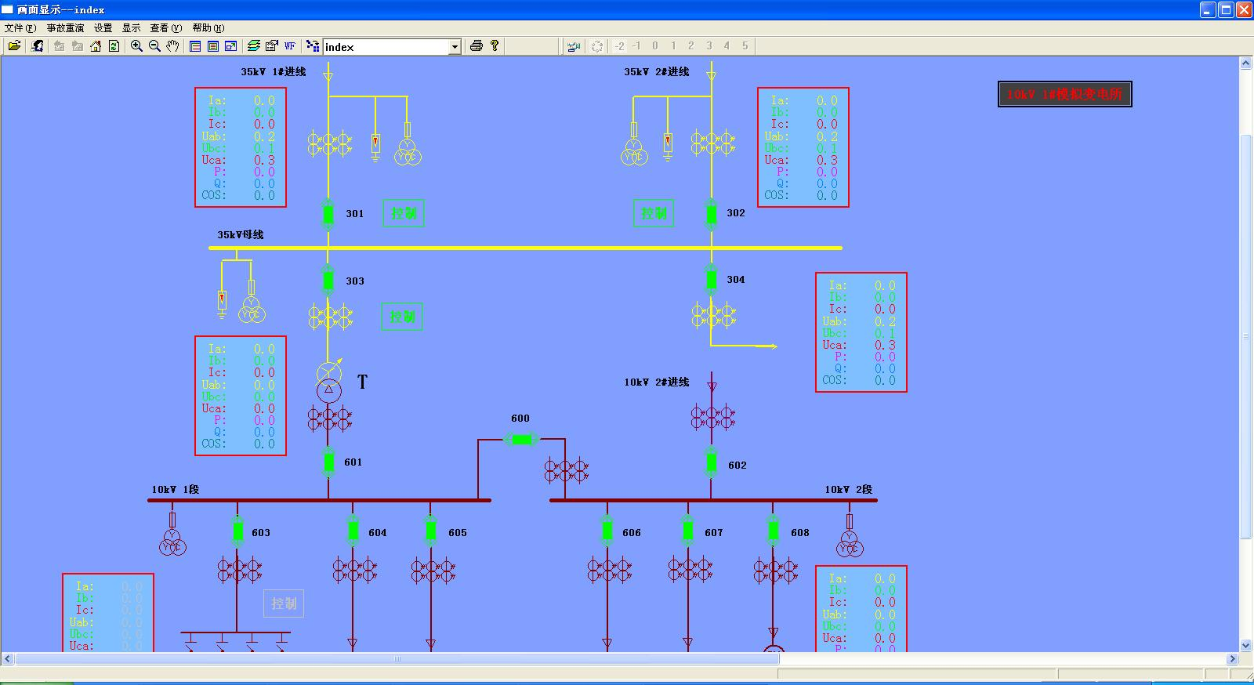The height and width of the screenshot is (685, 1254).
Task: Click the WF toolbar icon
Action: pos(289,46)
